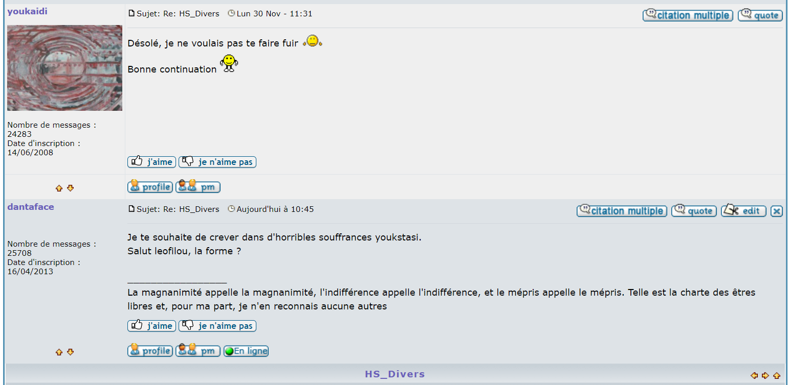Click citation multiple on youkaidi's post
This screenshot has height=385, width=788.
(x=687, y=15)
